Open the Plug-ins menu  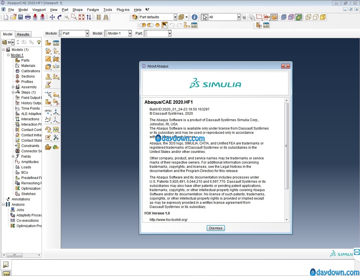[x=123, y=10]
